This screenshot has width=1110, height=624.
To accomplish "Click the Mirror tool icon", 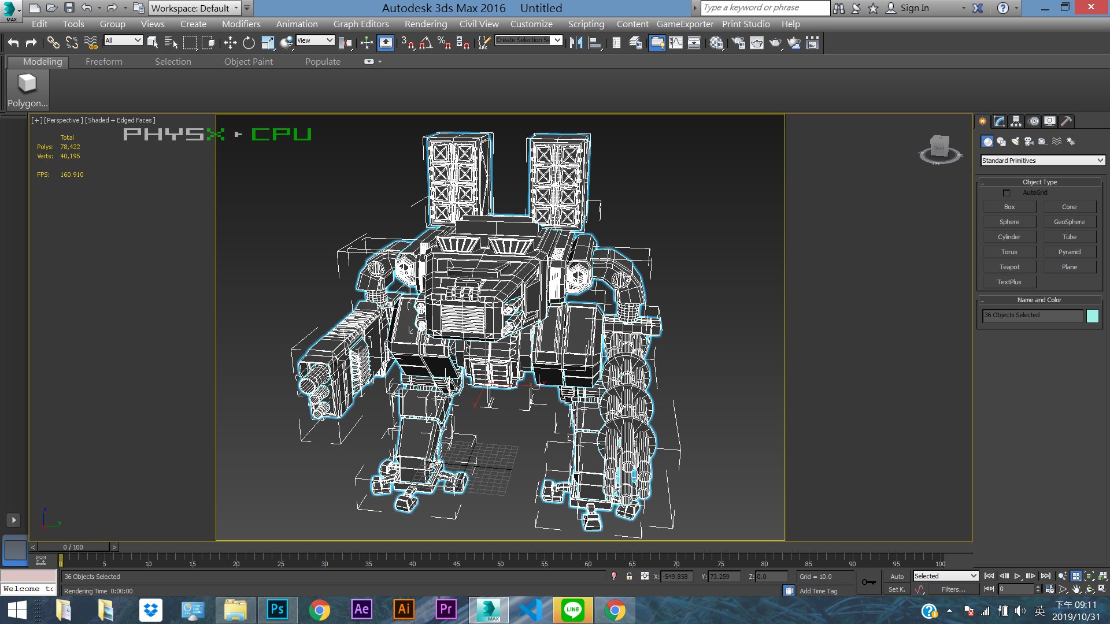I will tap(576, 42).
